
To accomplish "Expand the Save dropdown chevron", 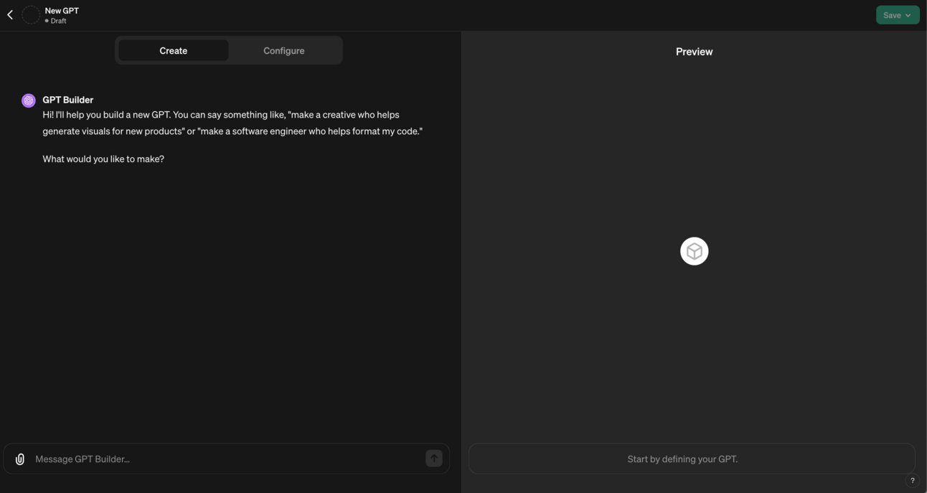I will [x=908, y=15].
